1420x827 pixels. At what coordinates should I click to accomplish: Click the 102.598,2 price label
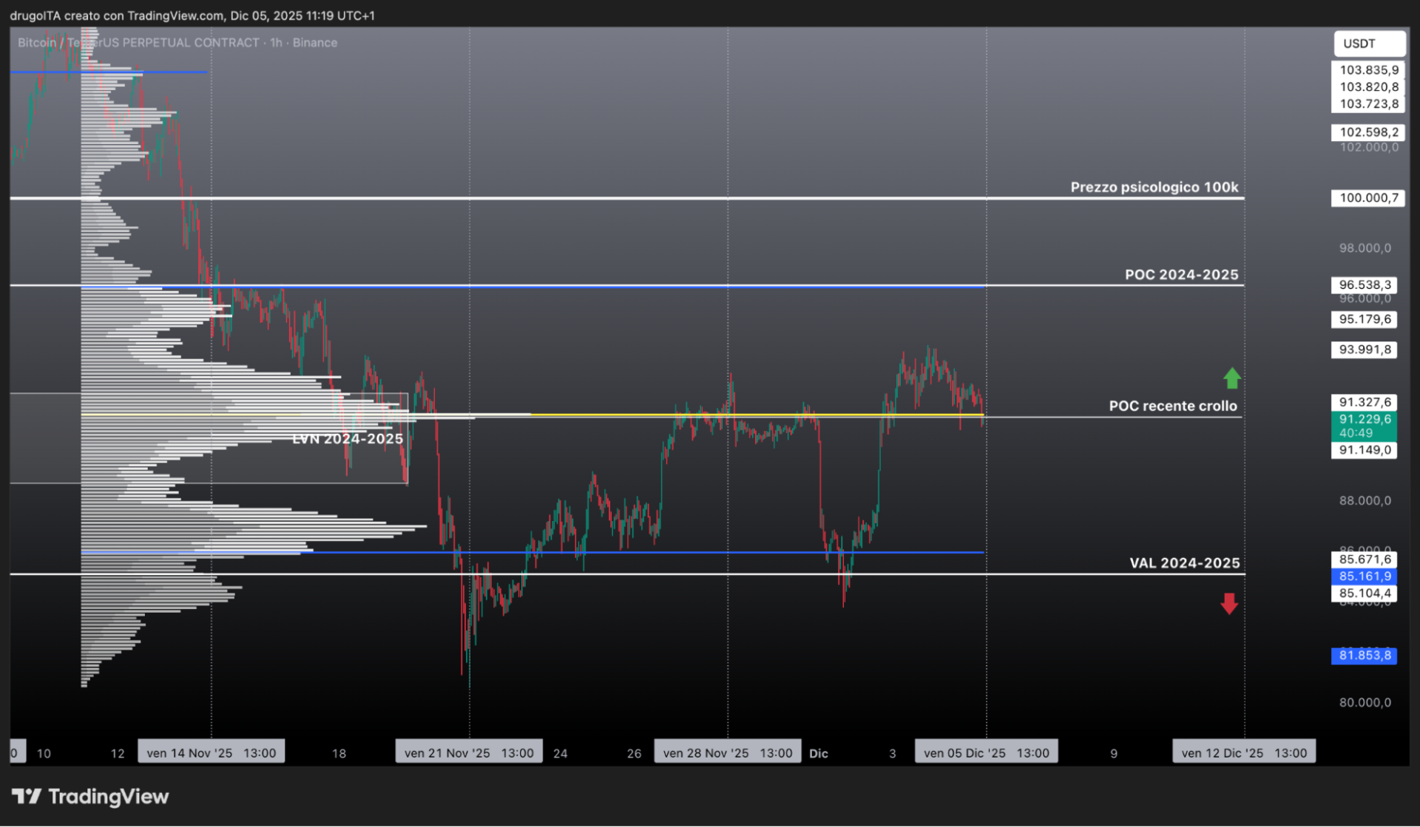[1369, 132]
